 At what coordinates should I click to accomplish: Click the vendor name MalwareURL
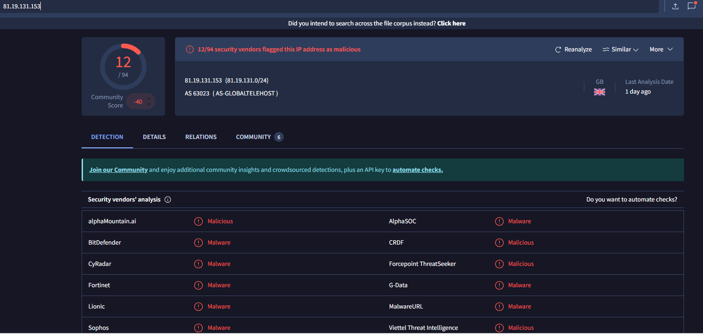[406, 307]
